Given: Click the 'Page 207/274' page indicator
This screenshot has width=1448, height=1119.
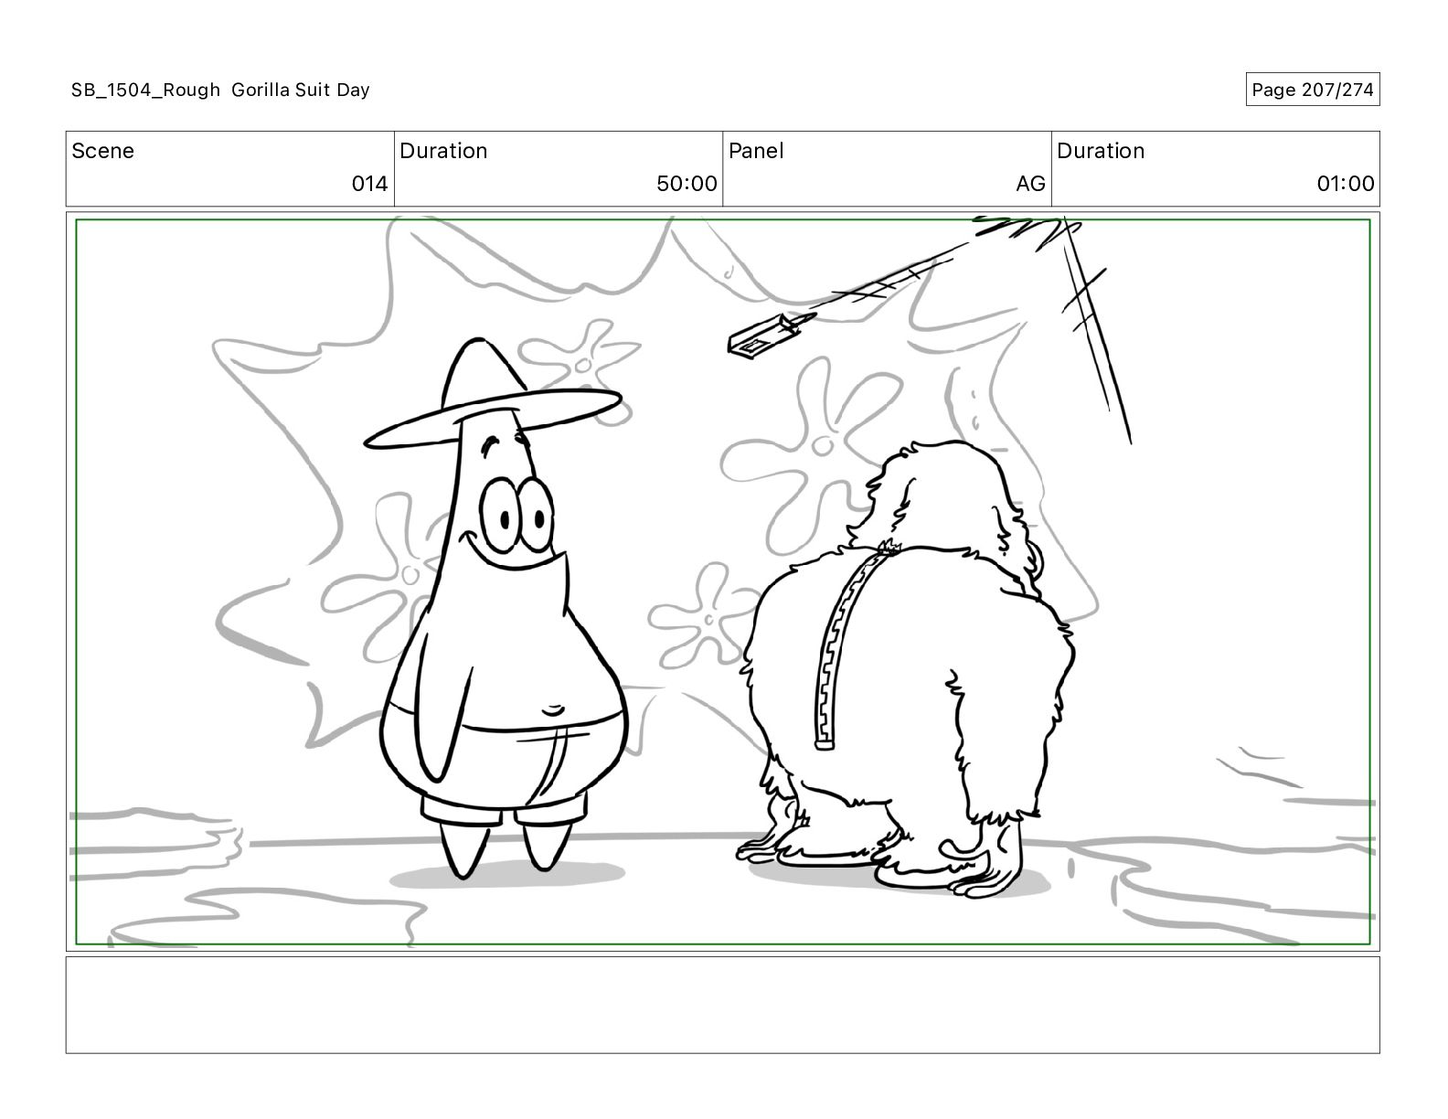Looking at the screenshot, I should click(1312, 90).
